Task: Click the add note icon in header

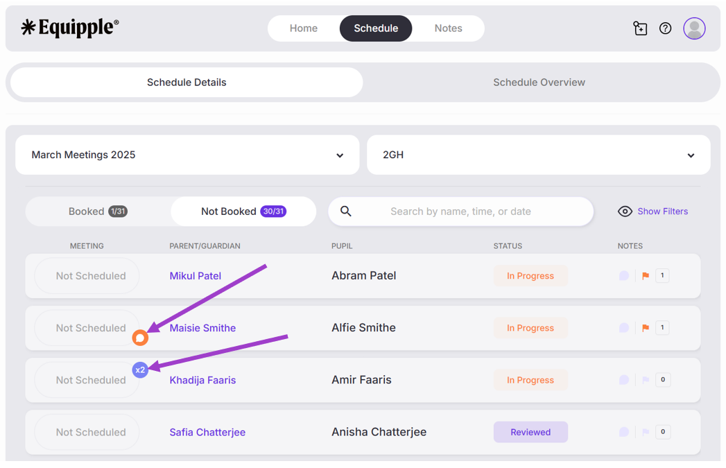Action: click(x=640, y=28)
